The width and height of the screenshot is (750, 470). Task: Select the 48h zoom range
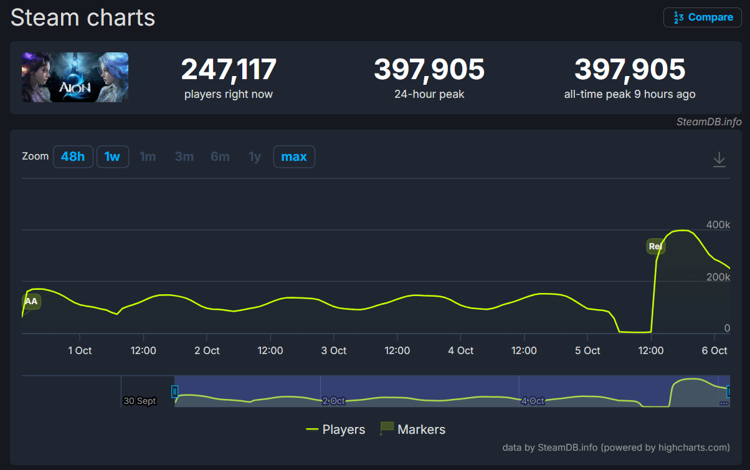(x=73, y=156)
